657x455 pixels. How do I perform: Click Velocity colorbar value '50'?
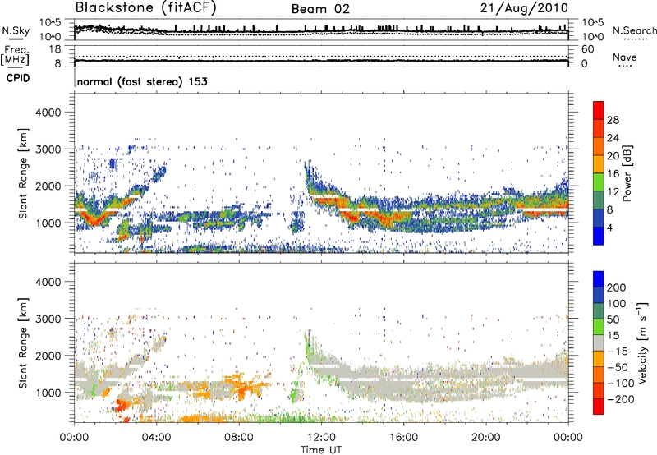613,319
